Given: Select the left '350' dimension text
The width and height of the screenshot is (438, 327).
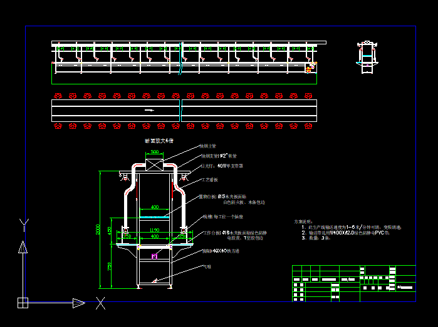Looking at the screenshot, I should [x=127, y=236].
